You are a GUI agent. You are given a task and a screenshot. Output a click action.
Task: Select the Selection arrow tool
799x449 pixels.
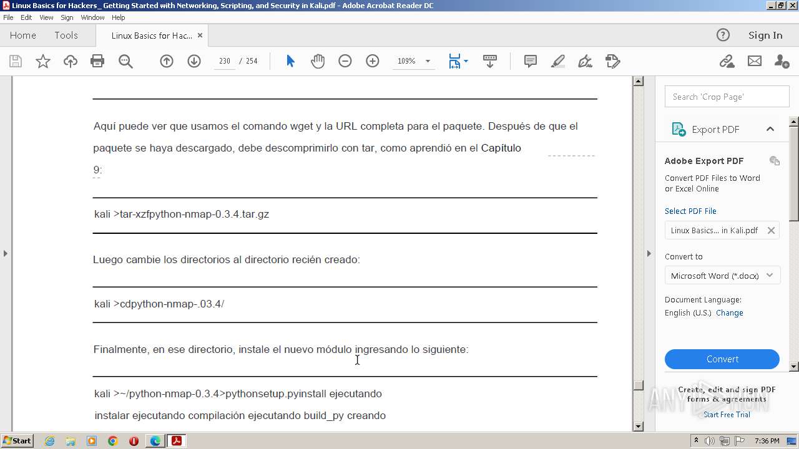click(290, 61)
